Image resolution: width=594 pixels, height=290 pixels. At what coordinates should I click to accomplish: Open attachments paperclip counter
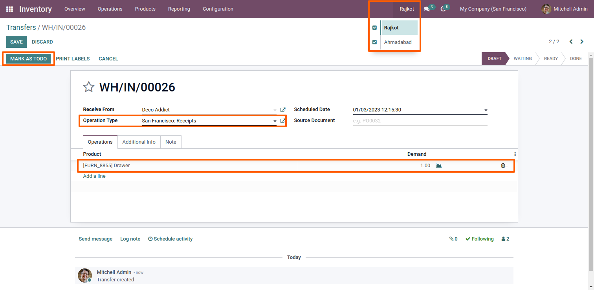pos(453,239)
